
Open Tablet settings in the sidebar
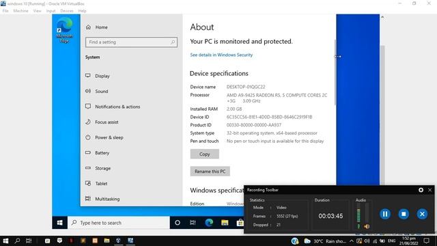101,184
